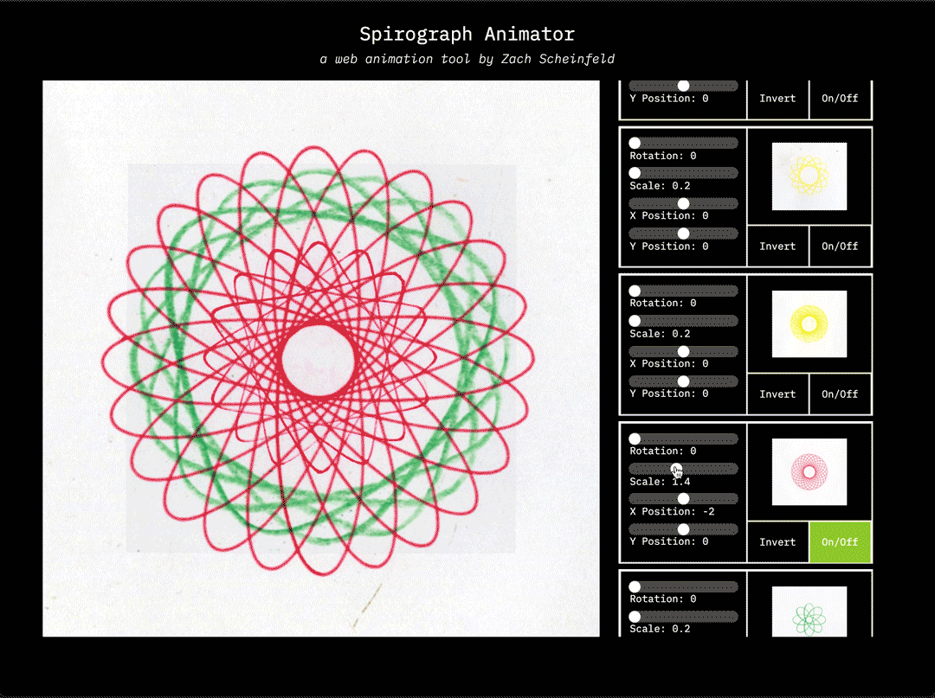Click the Scale slider handle of the green flower layer

click(x=635, y=617)
